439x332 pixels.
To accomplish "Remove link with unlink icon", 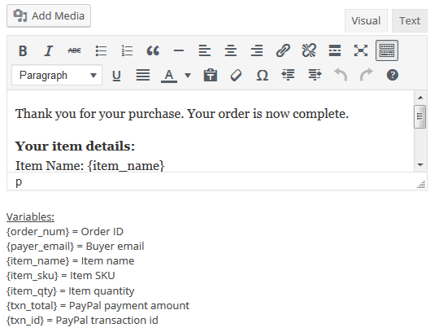I will click(x=309, y=51).
